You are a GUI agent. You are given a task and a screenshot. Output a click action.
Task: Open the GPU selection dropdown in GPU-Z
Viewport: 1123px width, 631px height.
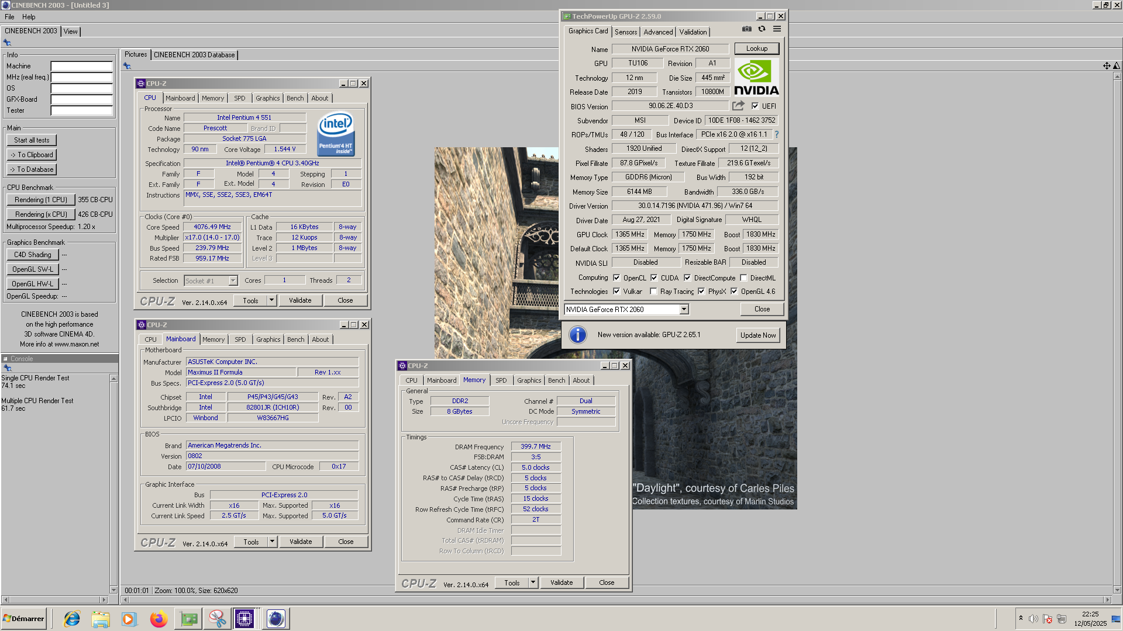coord(683,310)
